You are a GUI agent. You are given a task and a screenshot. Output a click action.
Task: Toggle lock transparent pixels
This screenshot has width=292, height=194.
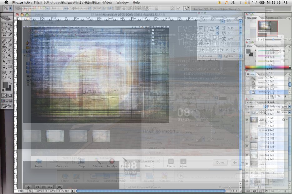[253, 112]
